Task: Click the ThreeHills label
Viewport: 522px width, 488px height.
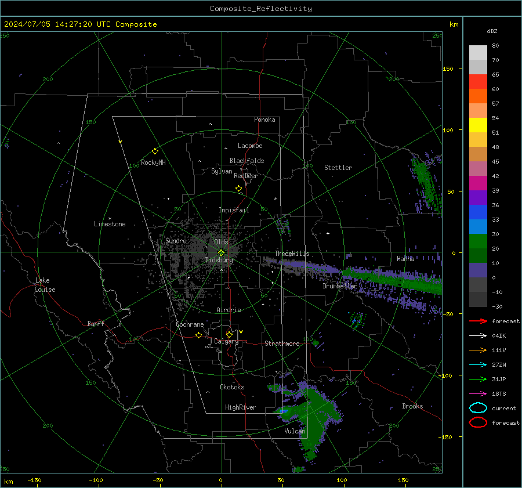Action: tap(292, 254)
